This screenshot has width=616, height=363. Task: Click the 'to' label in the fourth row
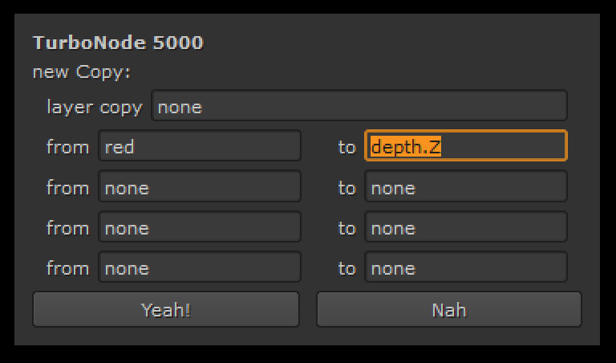346,268
